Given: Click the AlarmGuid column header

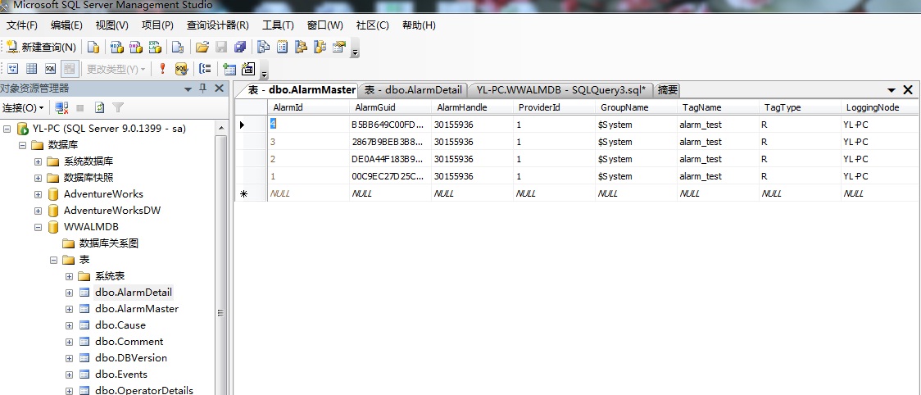Looking at the screenshot, I should pyautogui.click(x=390, y=107).
